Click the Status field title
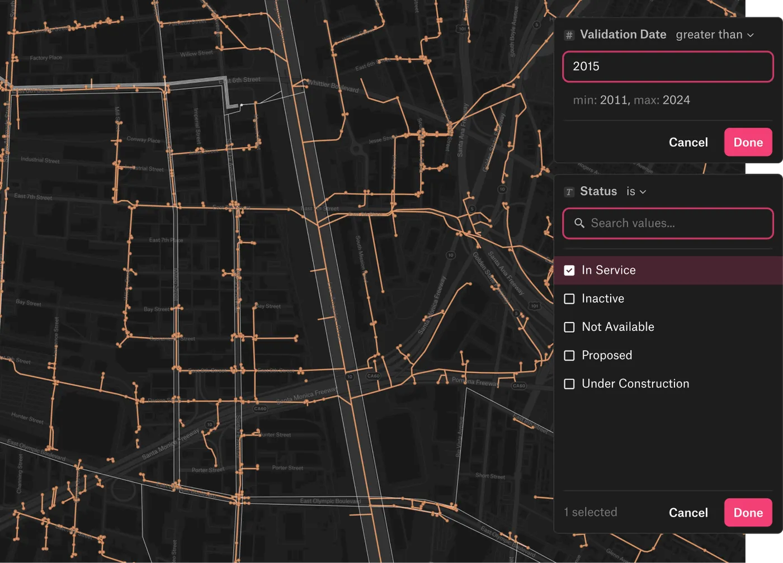Viewport: 783px width, 563px height. [598, 191]
